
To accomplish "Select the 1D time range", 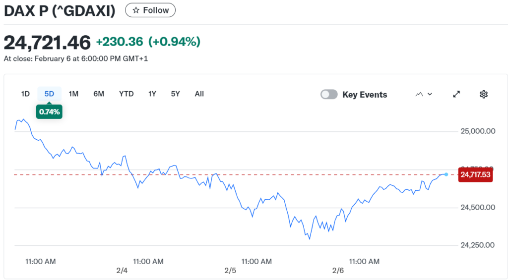I will click(25, 94).
